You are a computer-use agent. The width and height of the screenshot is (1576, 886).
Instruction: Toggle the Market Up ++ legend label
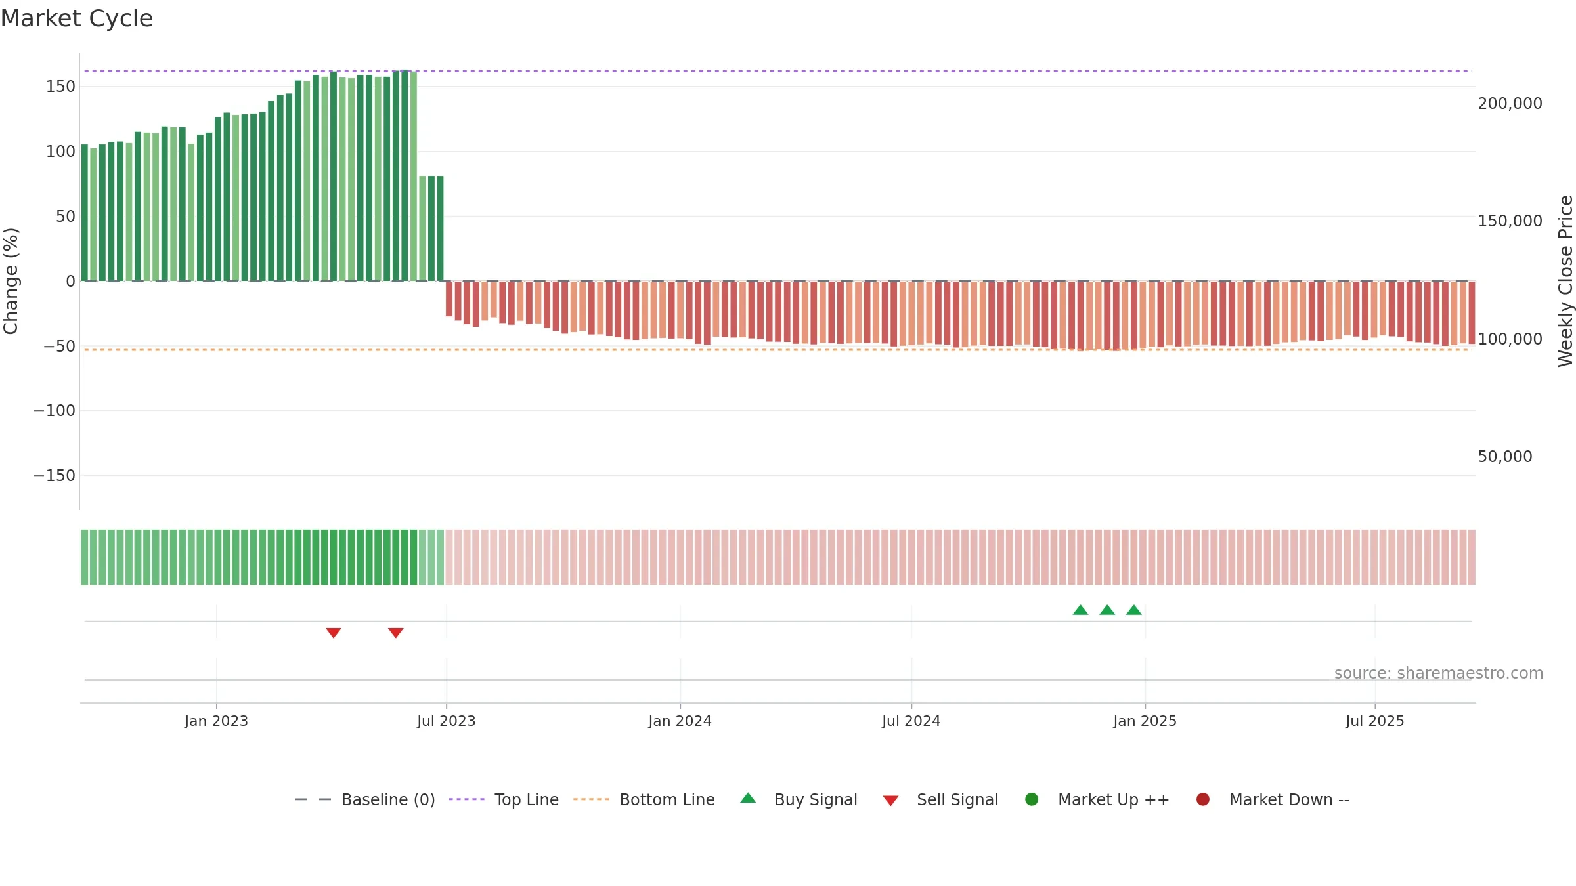[x=1114, y=800]
